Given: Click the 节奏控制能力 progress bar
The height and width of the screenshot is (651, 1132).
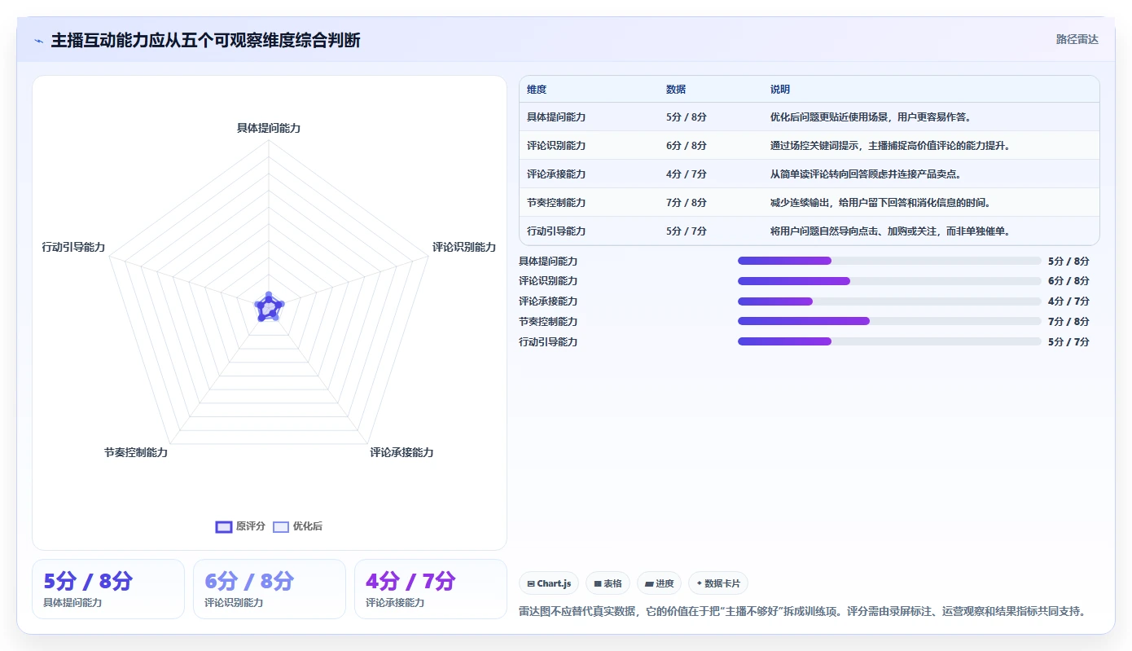Looking at the screenshot, I should [x=889, y=321].
